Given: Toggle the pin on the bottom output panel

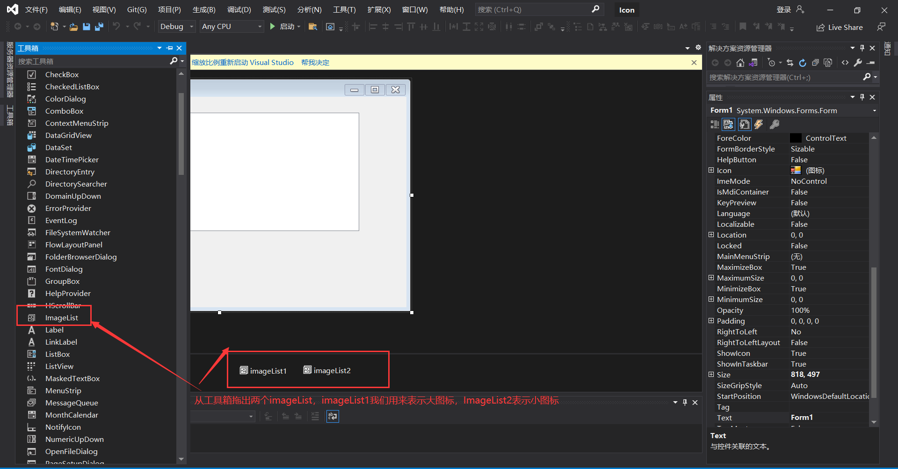Looking at the screenshot, I should (x=685, y=402).
